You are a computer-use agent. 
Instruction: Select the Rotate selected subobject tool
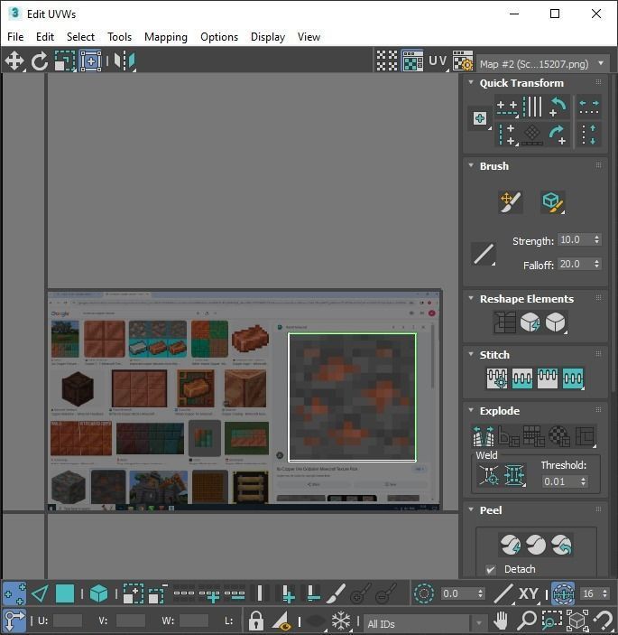(40, 61)
